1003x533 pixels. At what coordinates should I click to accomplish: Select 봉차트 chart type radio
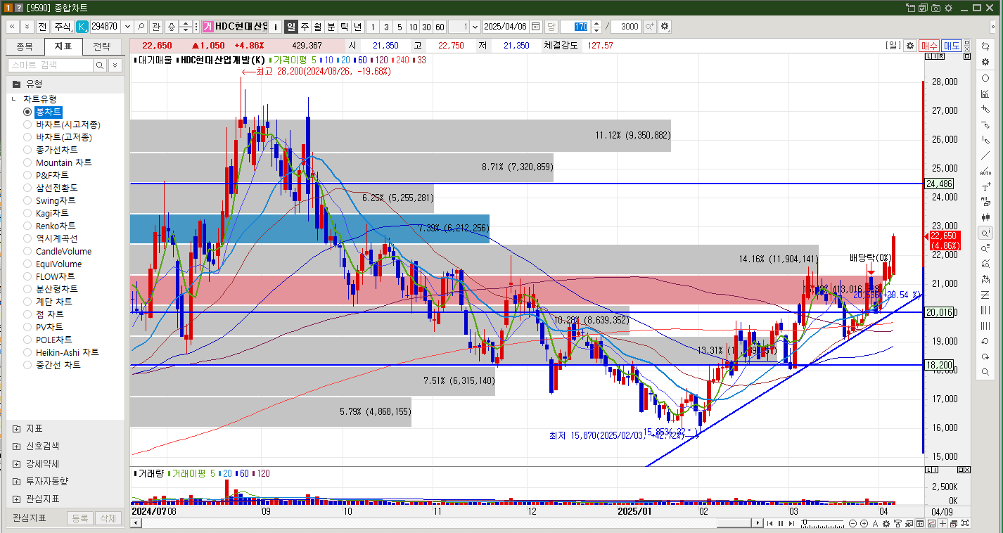pyautogui.click(x=27, y=112)
